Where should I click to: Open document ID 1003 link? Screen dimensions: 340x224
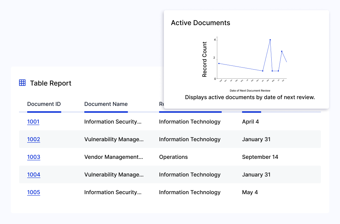[x=34, y=157]
